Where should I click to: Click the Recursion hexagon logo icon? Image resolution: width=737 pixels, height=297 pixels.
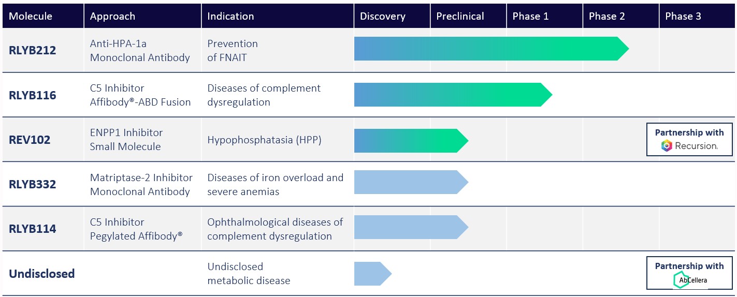pos(667,146)
